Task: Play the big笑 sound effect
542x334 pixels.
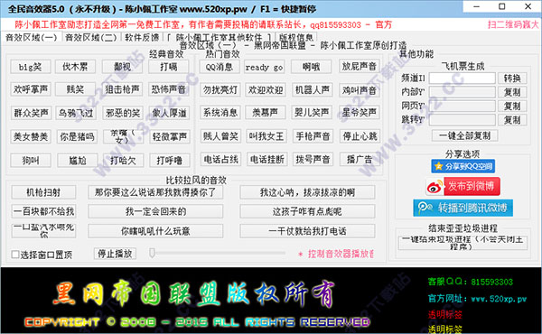Action: (31, 67)
